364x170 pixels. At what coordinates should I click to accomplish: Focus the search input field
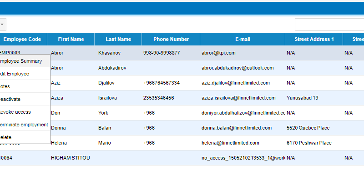pyautogui.click(x=329, y=25)
